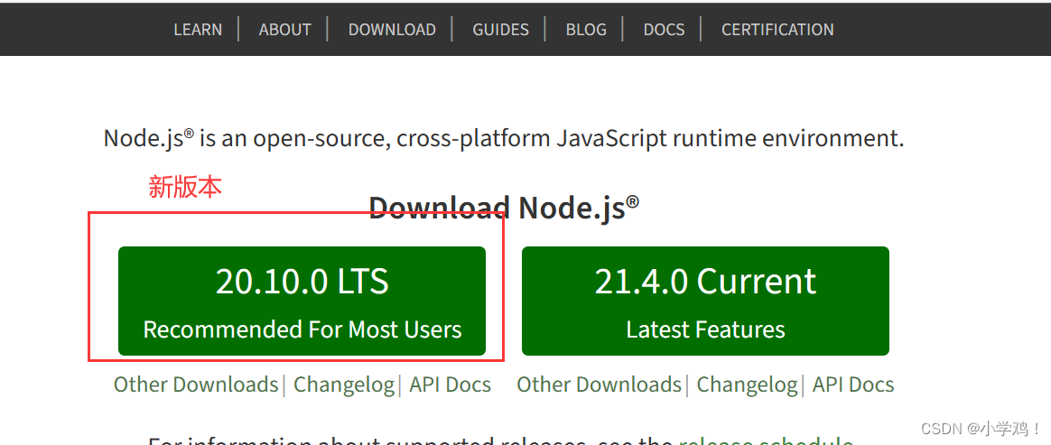Image resolution: width=1051 pixels, height=445 pixels.
Task: Go to the ABOUT page
Action: tap(284, 30)
